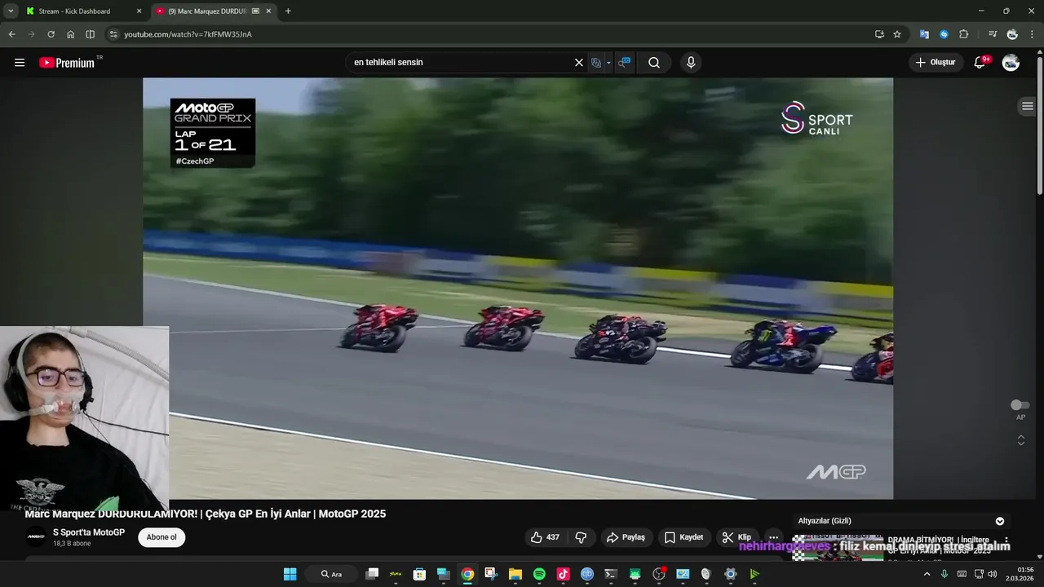Viewport: 1044px width, 587px height.
Task: Open the YouTube account avatar menu
Action: (x=1011, y=62)
